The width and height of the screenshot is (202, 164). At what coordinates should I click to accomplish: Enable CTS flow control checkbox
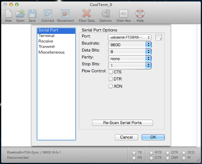click(111, 72)
